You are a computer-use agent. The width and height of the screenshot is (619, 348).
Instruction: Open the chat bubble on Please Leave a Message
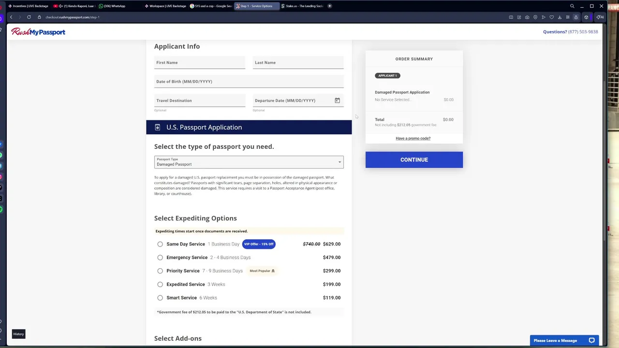(591, 341)
